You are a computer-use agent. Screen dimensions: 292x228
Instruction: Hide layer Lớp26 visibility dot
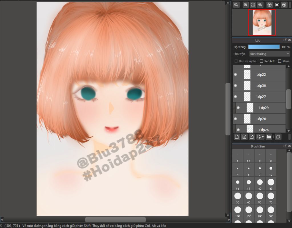pos(238,130)
